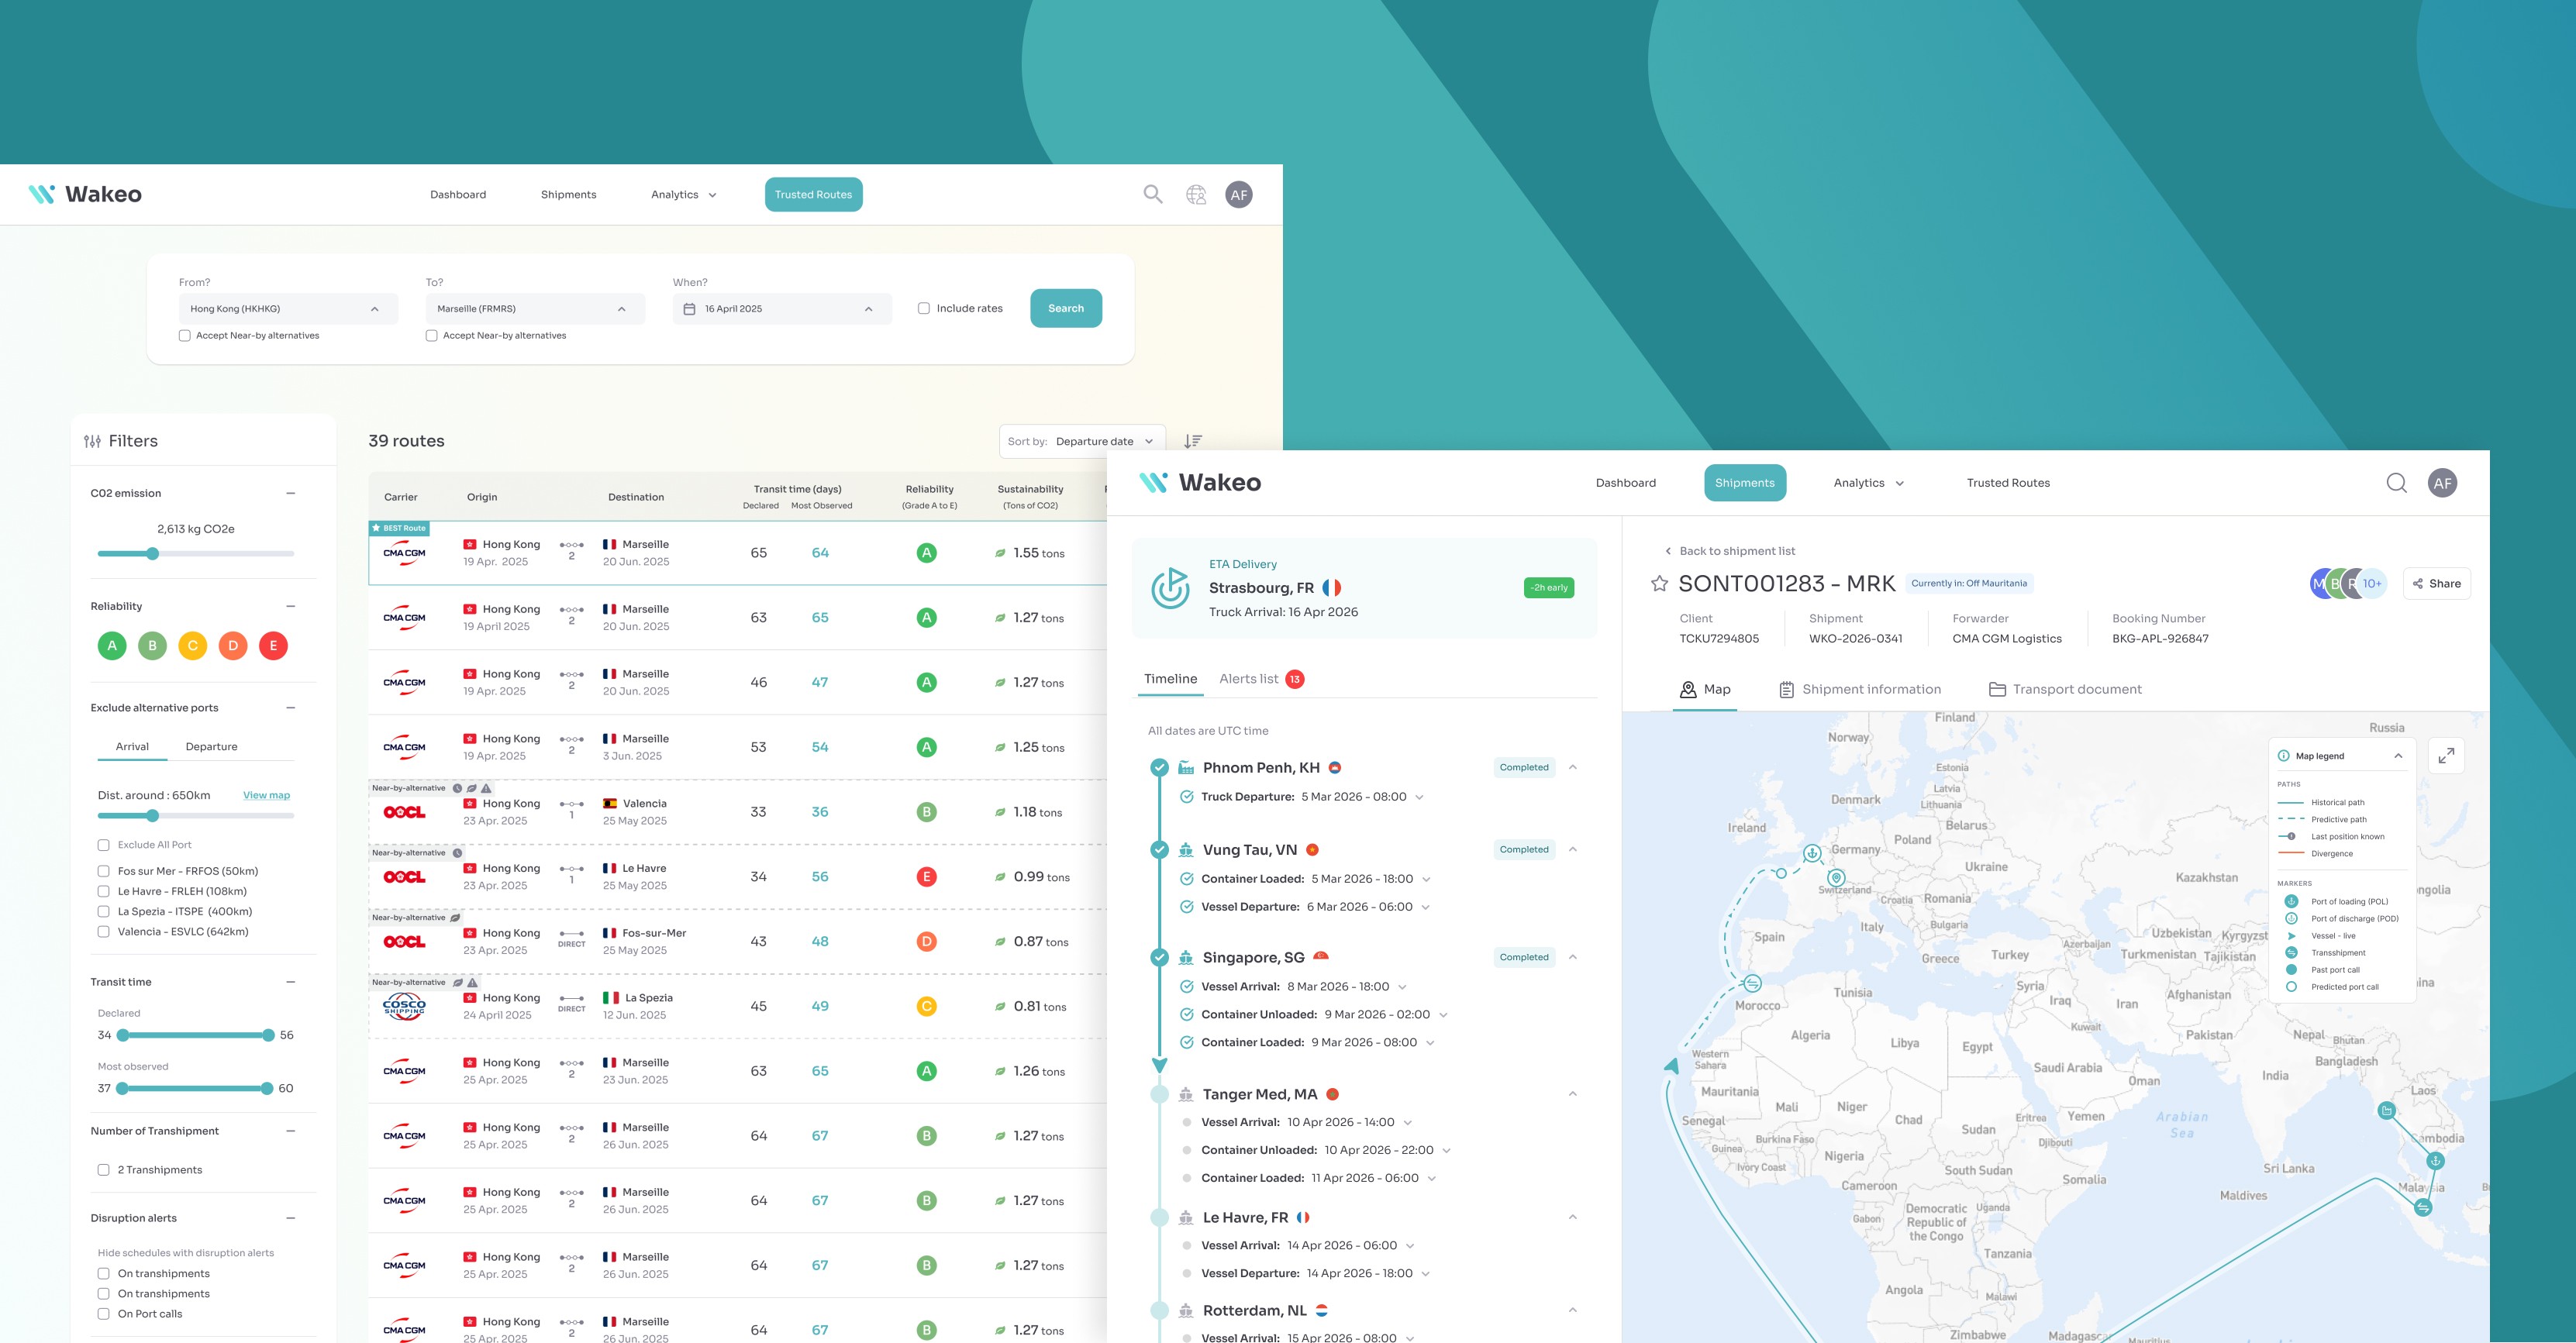Screen dimensions: 2576x1343
Task: Select reliability grade A filter
Action: point(112,646)
